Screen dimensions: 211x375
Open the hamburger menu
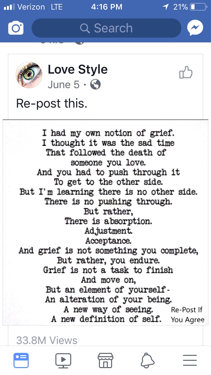point(190,360)
